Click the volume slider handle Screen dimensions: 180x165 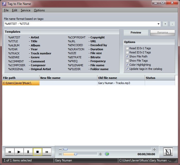pyautogui.click(x=76, y=154)
